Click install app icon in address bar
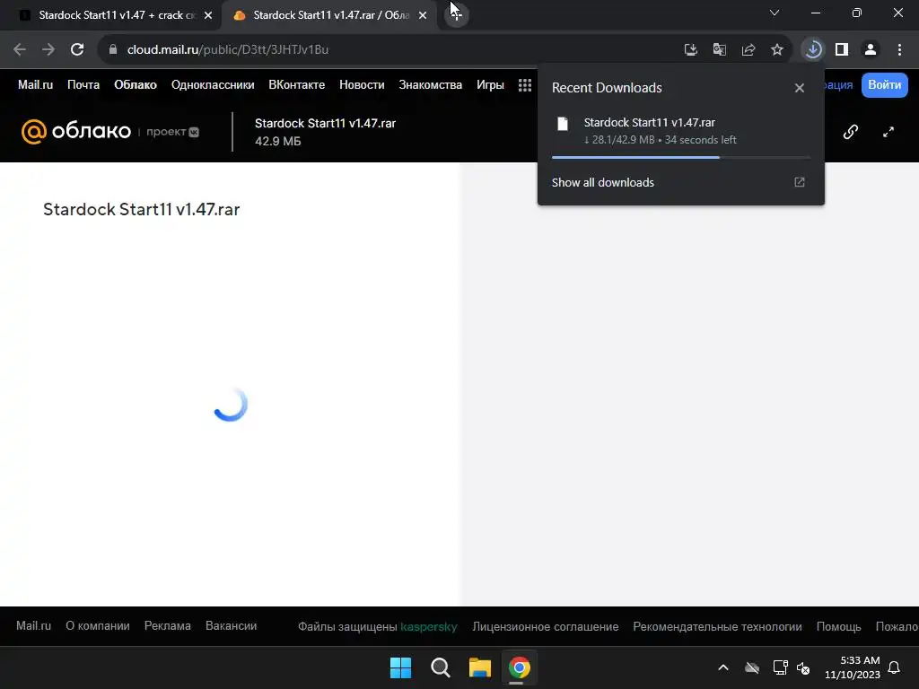 (x=690, y=50)
